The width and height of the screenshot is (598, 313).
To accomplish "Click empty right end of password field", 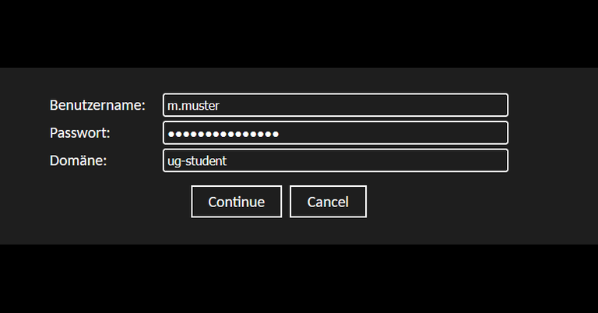I will click(x=467, y=133).
